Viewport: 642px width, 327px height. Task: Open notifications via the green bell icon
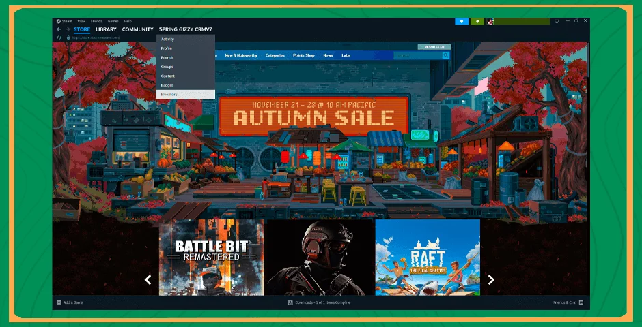coord(477,21)
